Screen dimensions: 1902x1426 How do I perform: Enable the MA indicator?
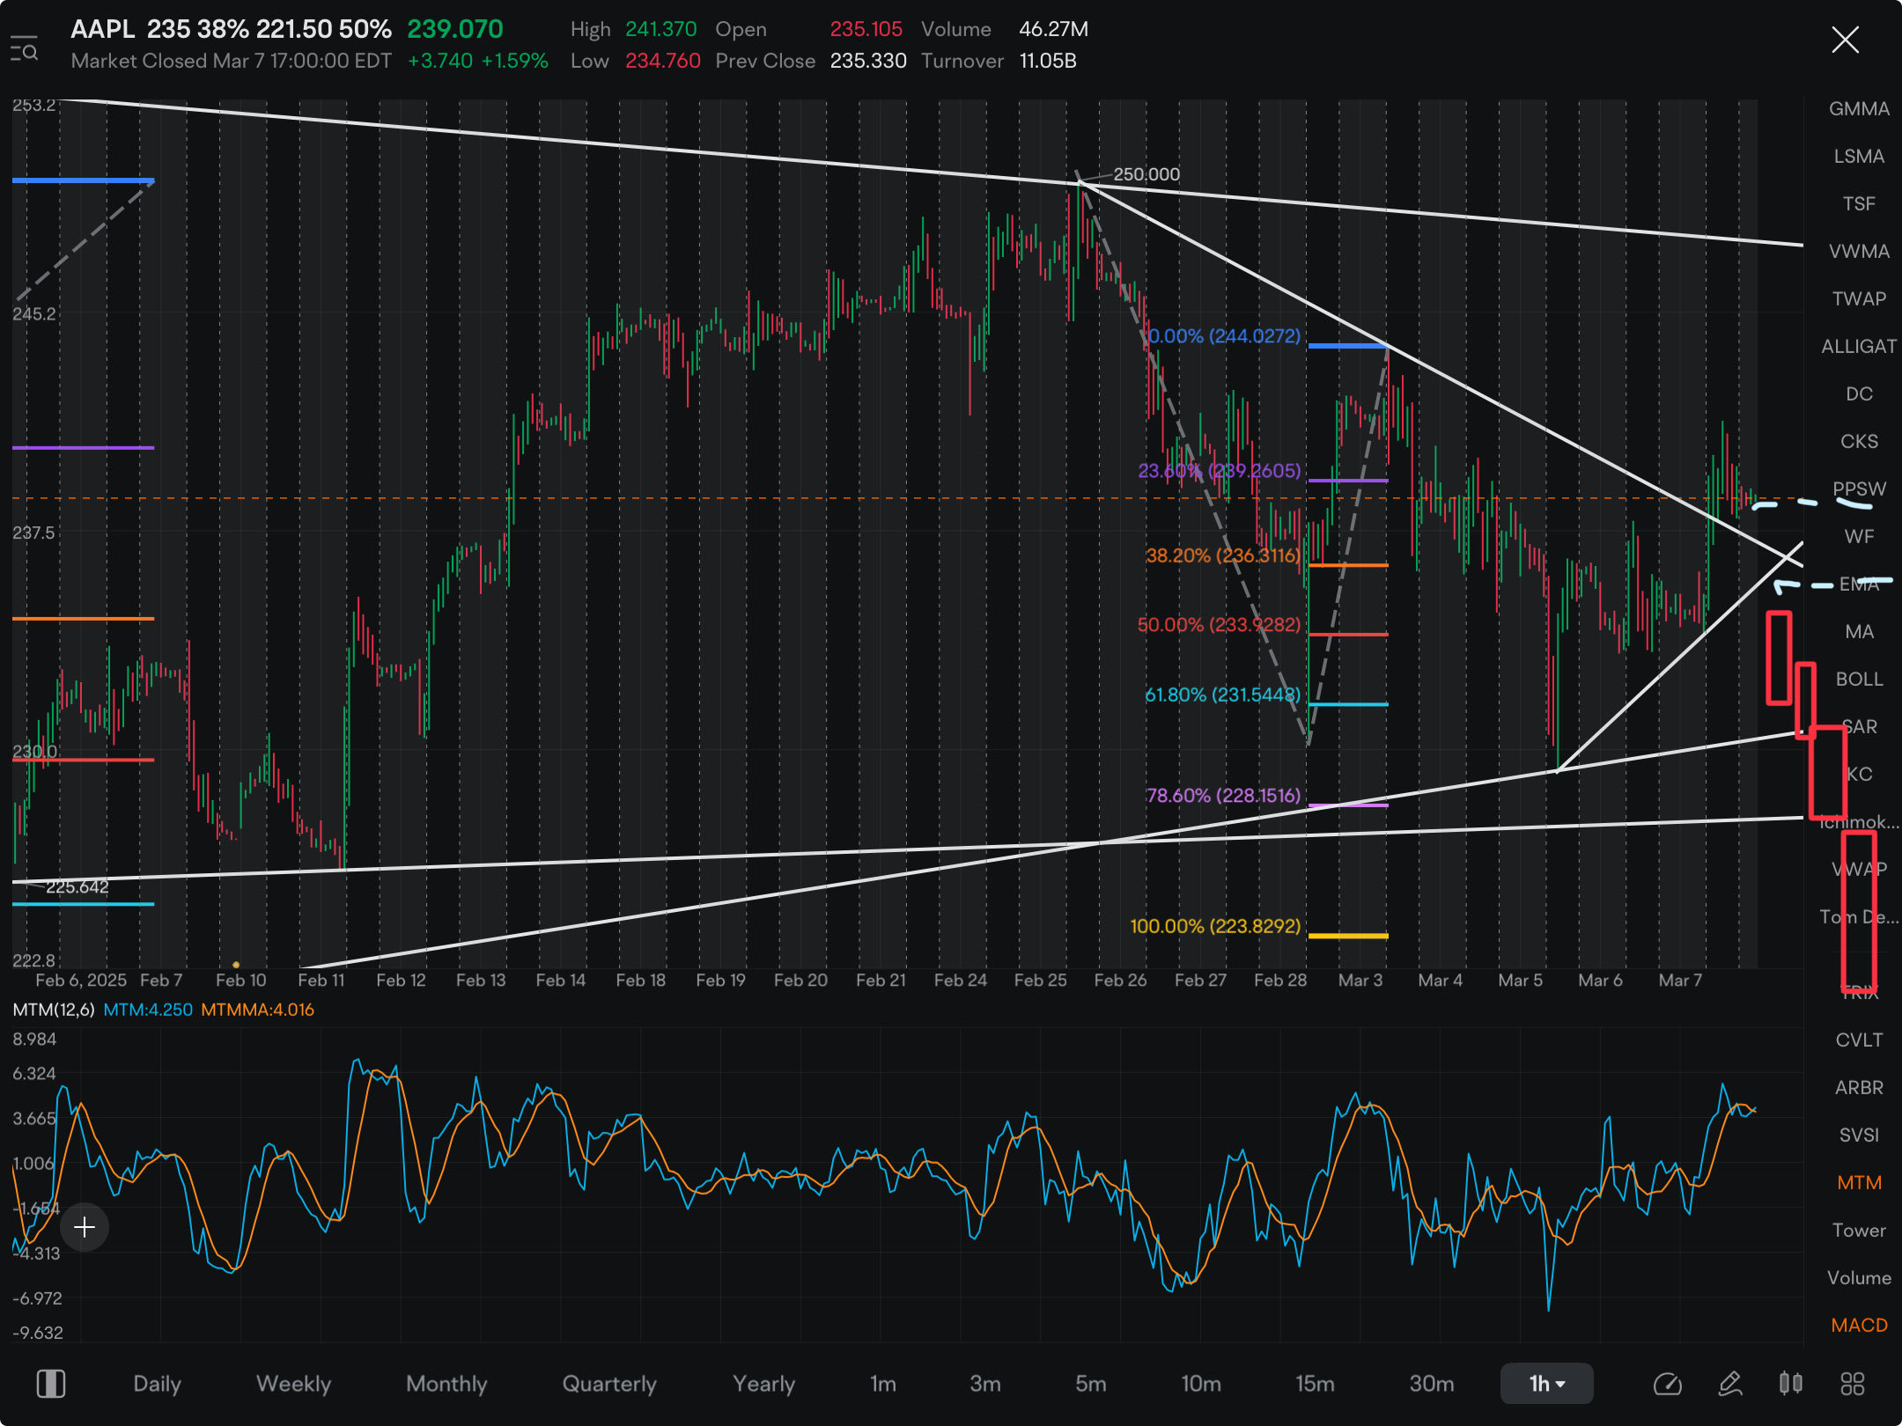[1859, 631]
